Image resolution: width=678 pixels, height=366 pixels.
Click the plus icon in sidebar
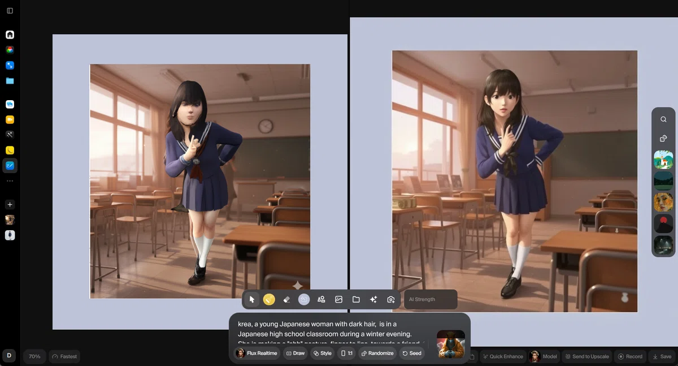click(x=10, y=204)
